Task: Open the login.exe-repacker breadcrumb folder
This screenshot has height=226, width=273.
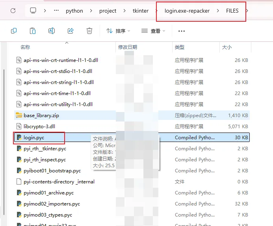Action: 187,11
